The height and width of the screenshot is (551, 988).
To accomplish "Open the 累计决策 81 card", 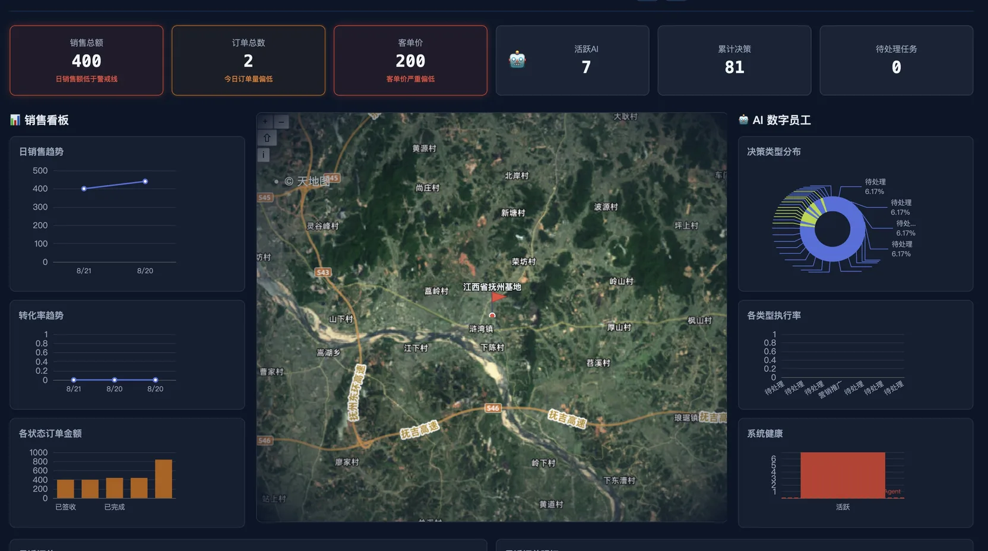I will coord(734,61).
